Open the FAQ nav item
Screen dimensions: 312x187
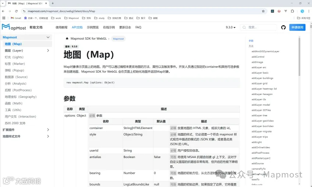(x=138, y=27)
